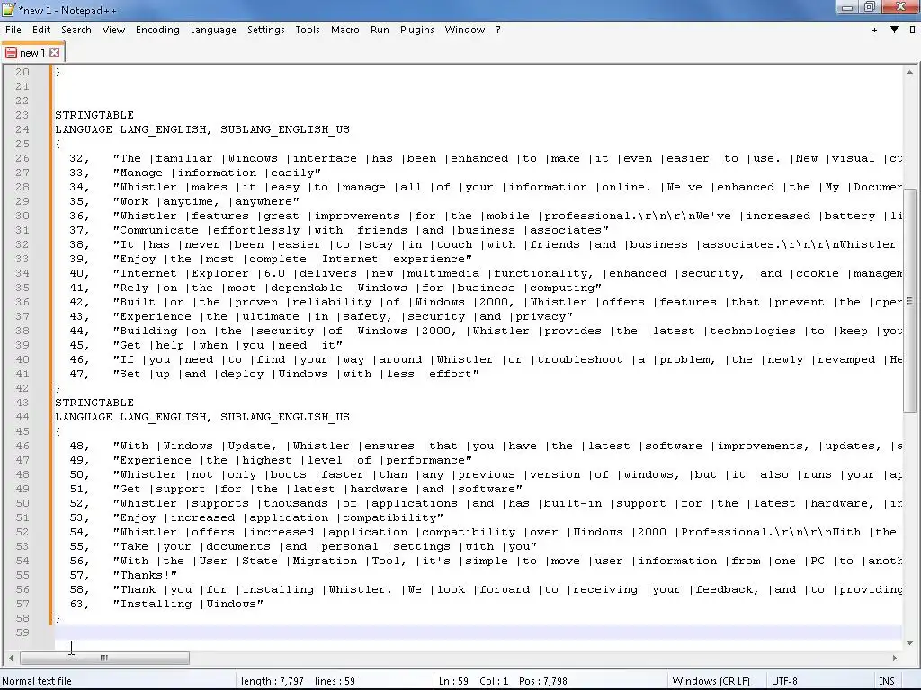Restore down the Notepad++ window
Screen dimensions: 921x690
pos(870,7)
